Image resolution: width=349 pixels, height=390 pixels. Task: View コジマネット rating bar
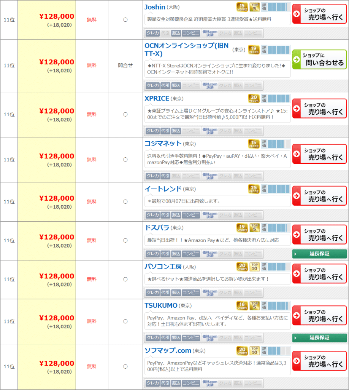276,144
